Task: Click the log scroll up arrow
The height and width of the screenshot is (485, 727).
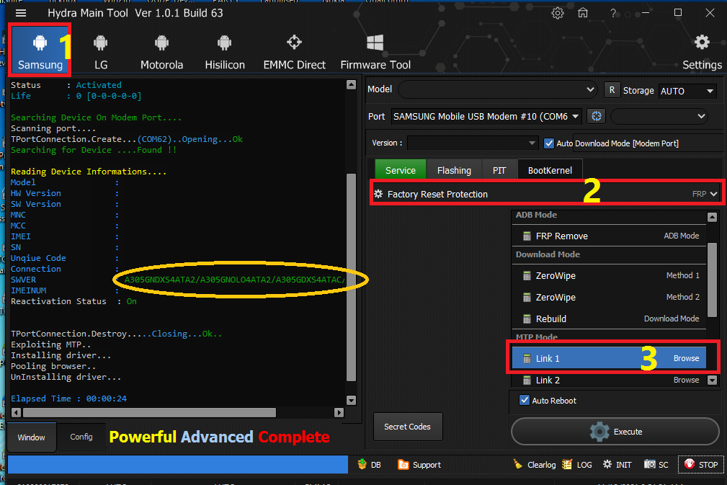Action: click(351, 84)
